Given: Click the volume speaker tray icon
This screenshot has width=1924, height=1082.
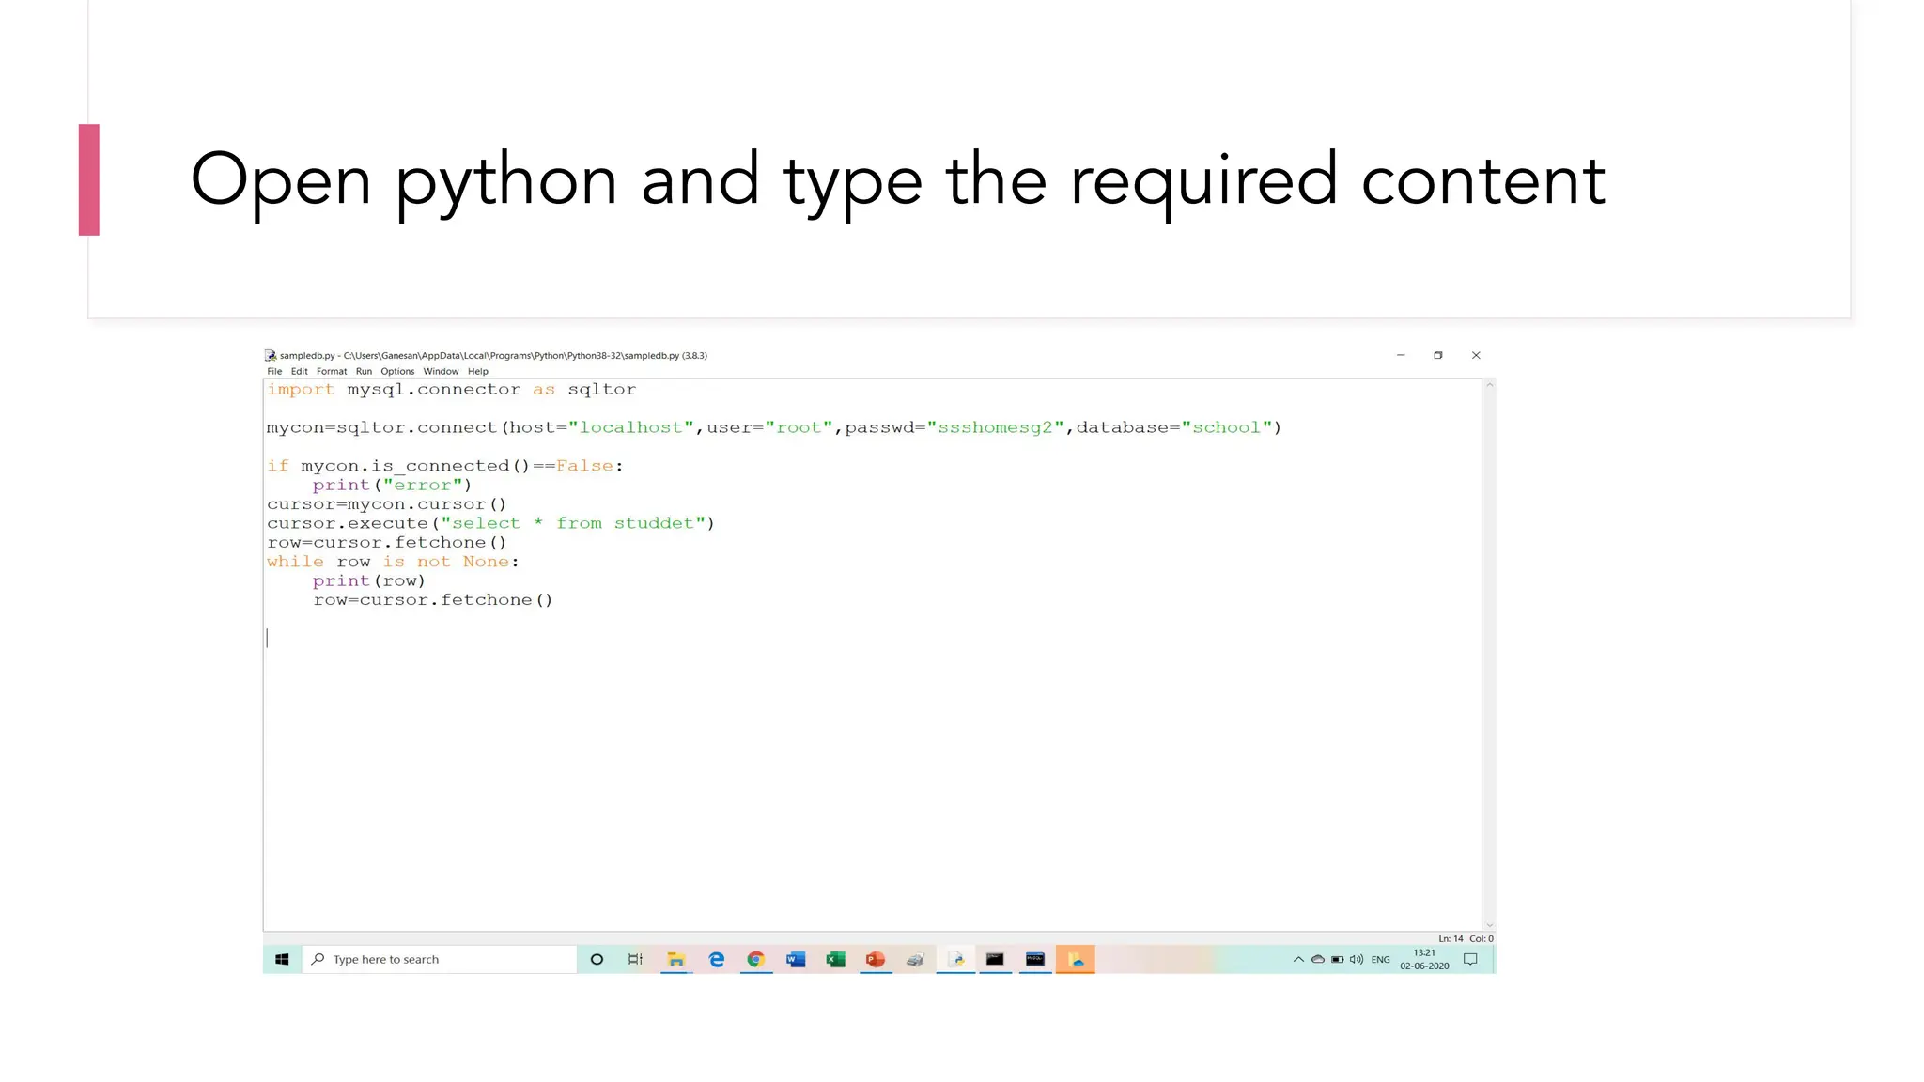Looking at the screenshot, I should 1357,959.
